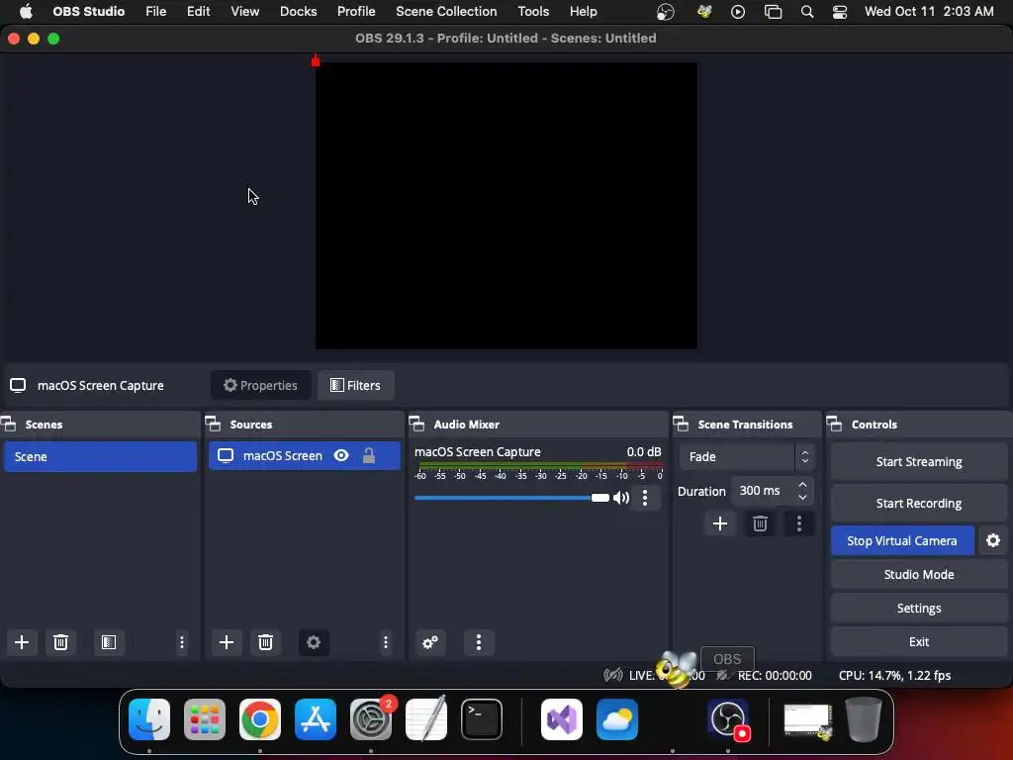Open Google Chrome from the Dock
Screen dimensions: 1013x760
pos(260,719)
